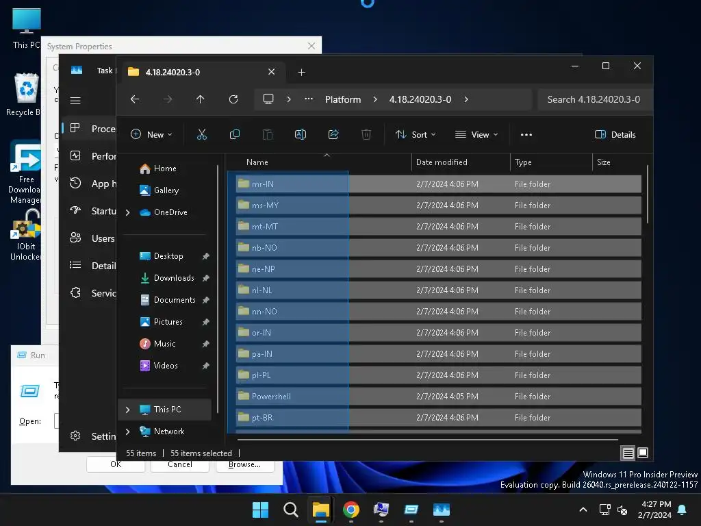Click the Copy icon in Explorer toolbar

(234, 134)
